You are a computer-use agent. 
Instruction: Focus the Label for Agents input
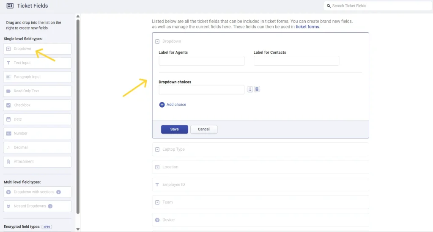[x=201, y=61]
